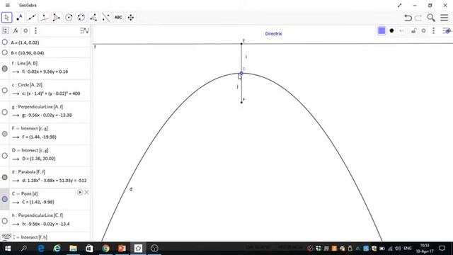Viewport: 453px width, 255px height.
Task: Select the Ellipse conic tool
Action: [81, 17]
